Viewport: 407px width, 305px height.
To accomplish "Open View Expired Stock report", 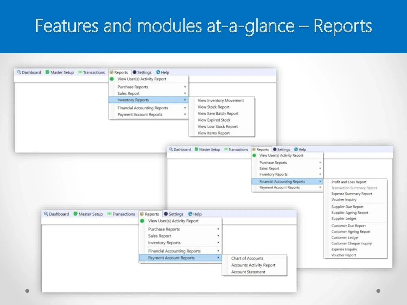I will point(214,120).
